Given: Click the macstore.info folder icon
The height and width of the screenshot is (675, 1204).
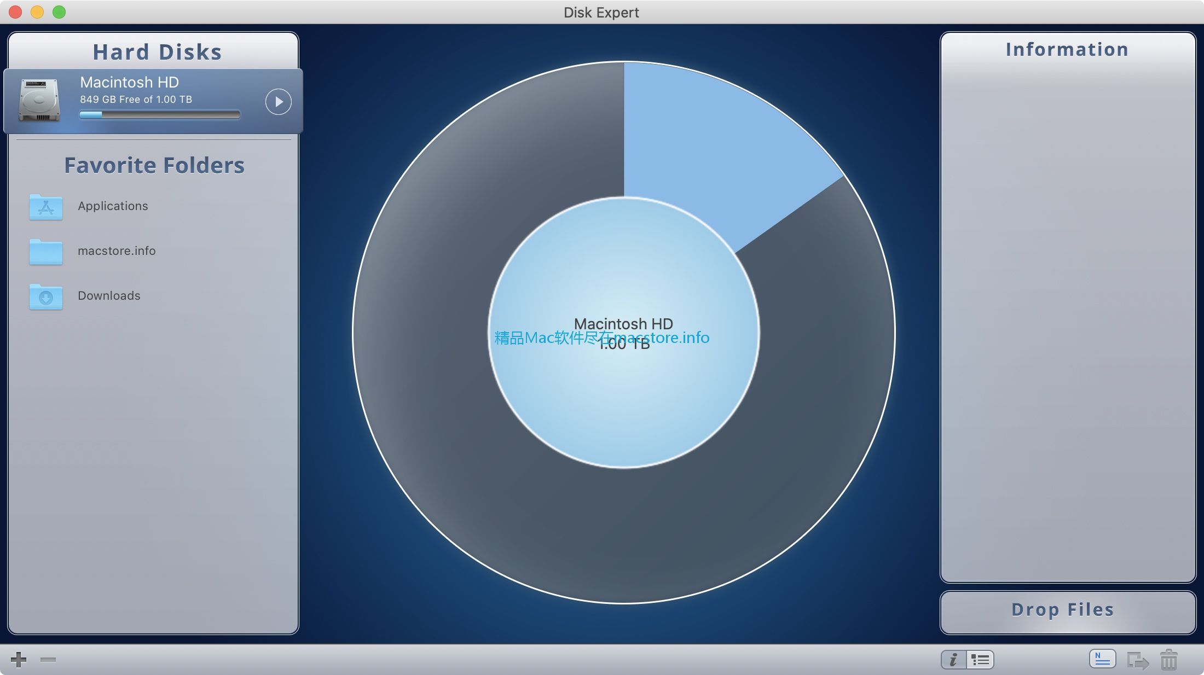Looking at the screenshot, I should [46, 252].
